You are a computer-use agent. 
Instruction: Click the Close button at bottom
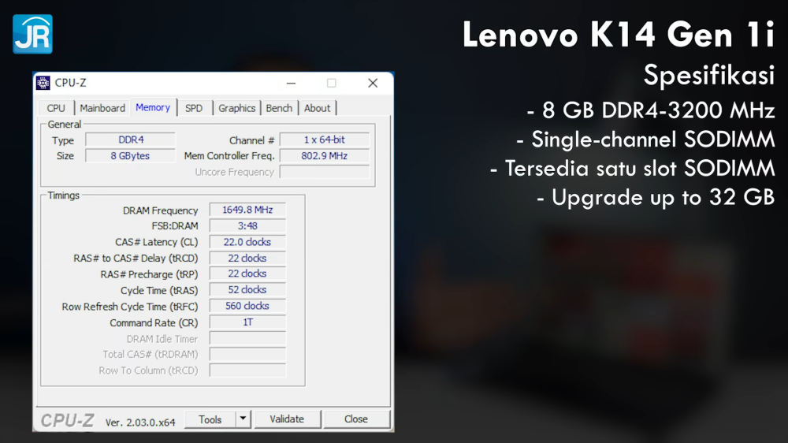356,419
